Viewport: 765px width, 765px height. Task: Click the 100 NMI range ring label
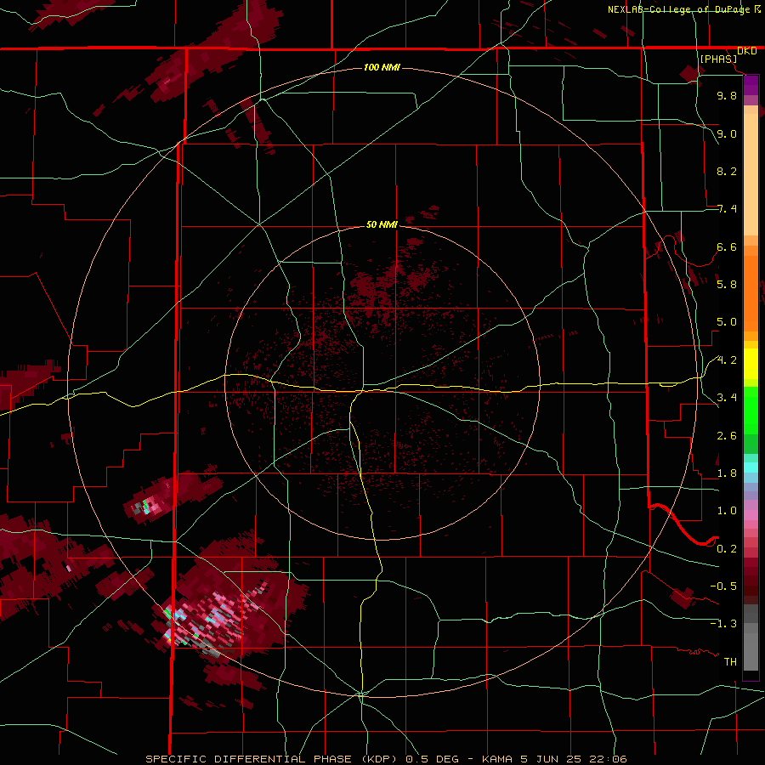coord(382,67)
